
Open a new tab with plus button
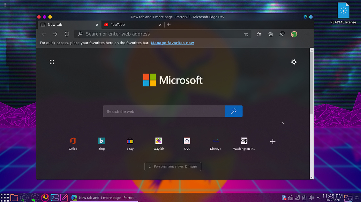click(169, 24)
